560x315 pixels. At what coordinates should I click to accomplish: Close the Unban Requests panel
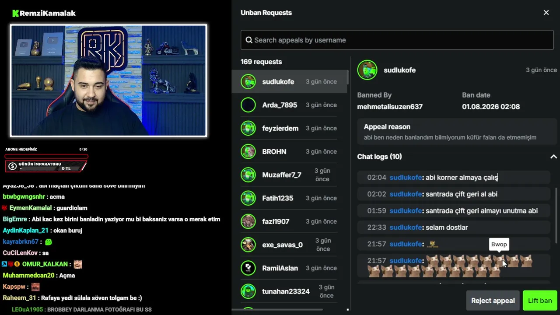pos(546,13)
